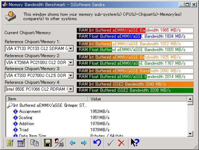Copy results using the copy pages icon
This screenshot has width=199, height=150.
(35, 143)
